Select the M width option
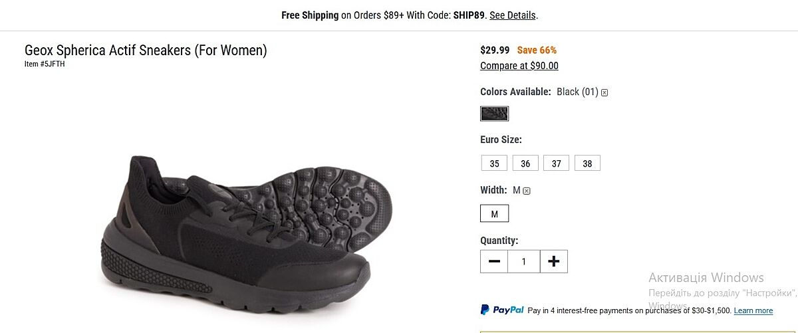 [x=494, y=214]
